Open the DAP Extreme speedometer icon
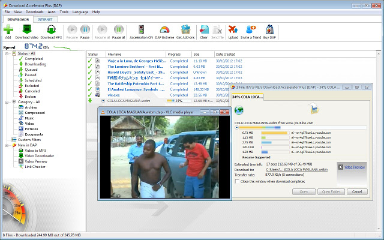The height and width of the screenshot is (240, 384). 166,29
